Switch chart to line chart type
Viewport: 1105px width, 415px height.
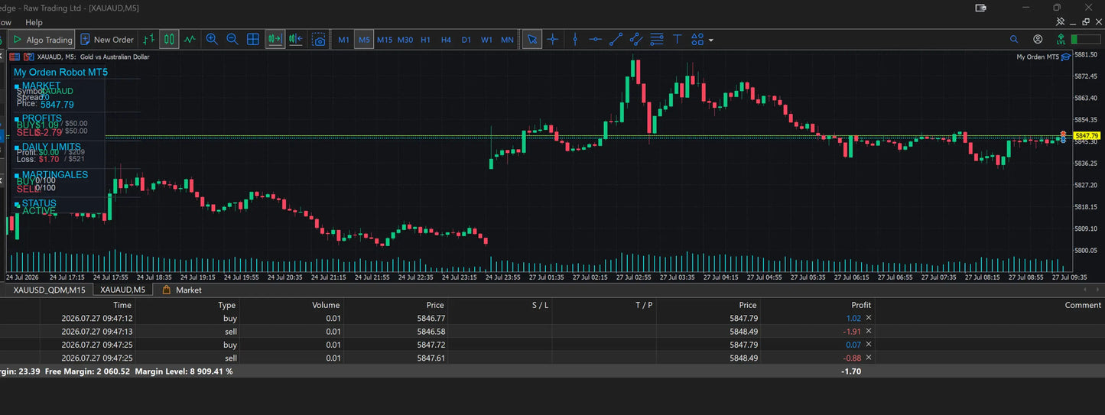point(190,40)
